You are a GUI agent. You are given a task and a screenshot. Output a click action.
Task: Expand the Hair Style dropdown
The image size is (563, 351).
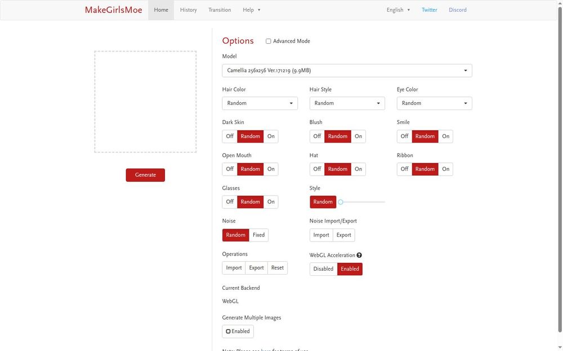pyautogui.click(x=347, y=103)
